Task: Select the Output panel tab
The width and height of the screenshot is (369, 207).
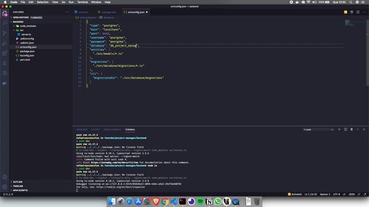Action: (x=95, y=129)
